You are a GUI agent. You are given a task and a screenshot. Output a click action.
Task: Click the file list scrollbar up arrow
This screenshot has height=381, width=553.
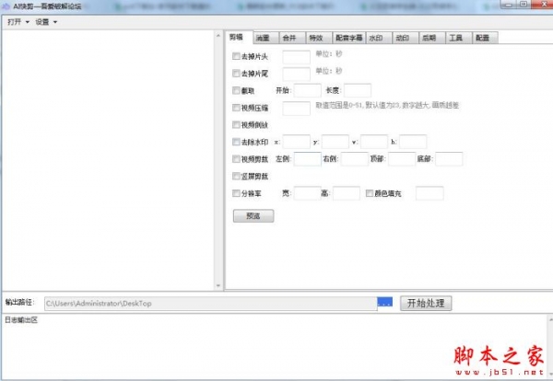(218, 36)
